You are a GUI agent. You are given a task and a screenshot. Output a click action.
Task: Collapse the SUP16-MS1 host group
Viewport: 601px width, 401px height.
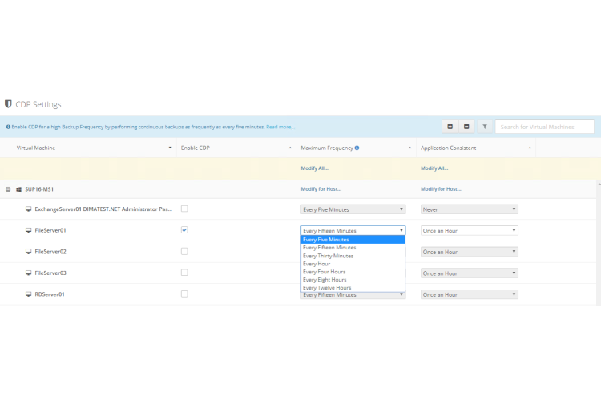pos(8,189)
